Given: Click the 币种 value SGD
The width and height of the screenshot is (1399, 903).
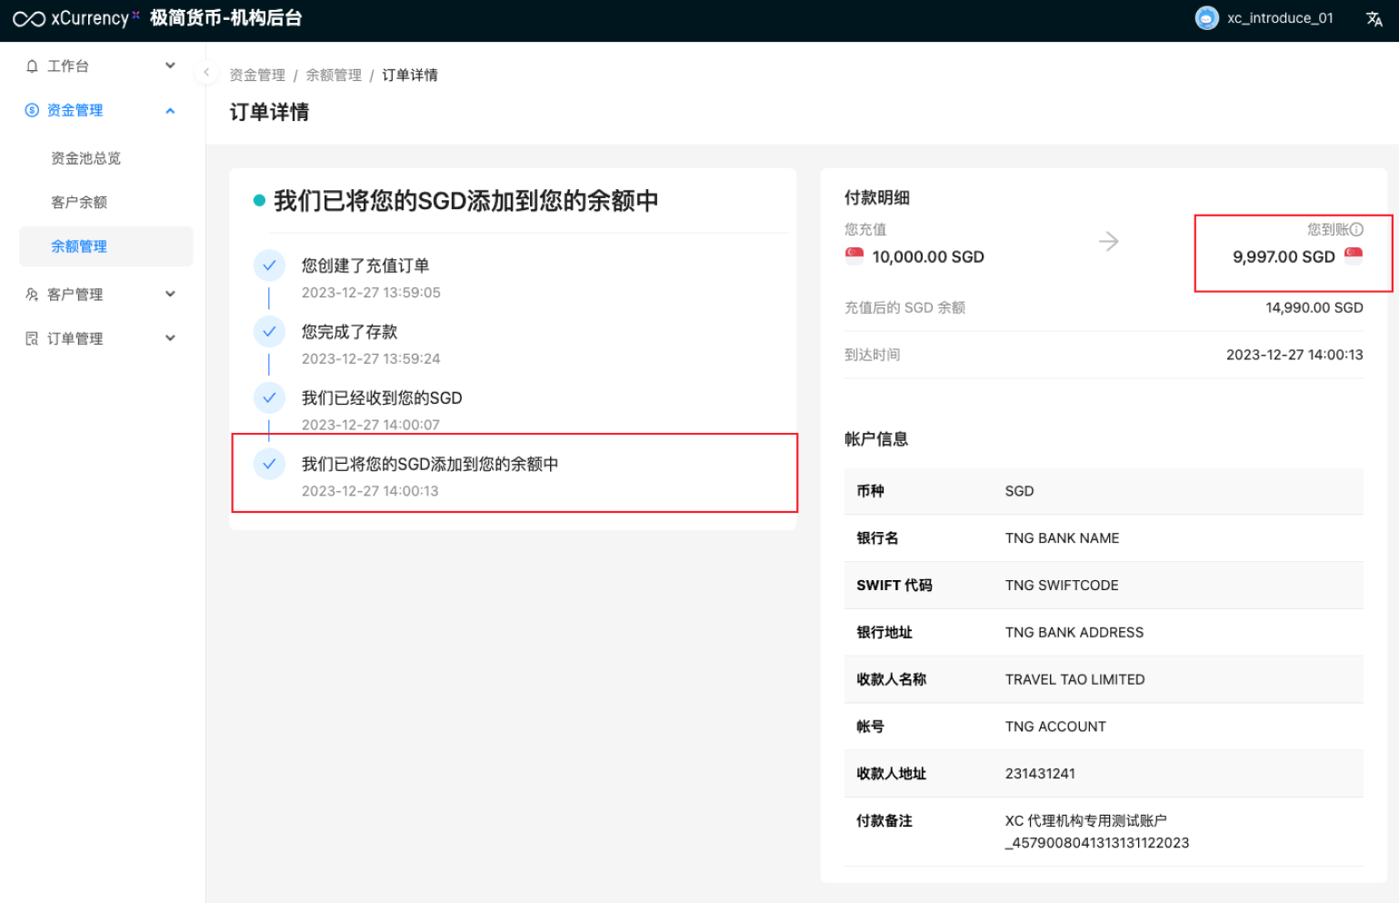Looking at the screenshot, I should coord(1019,491).
